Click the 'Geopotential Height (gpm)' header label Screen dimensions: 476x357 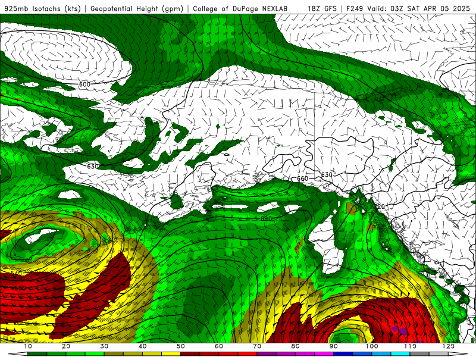(x=137, y=9)
